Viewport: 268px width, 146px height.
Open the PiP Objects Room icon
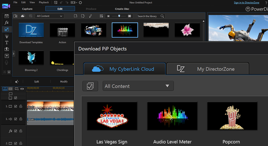pyautogui.click(x=7, y=30)
